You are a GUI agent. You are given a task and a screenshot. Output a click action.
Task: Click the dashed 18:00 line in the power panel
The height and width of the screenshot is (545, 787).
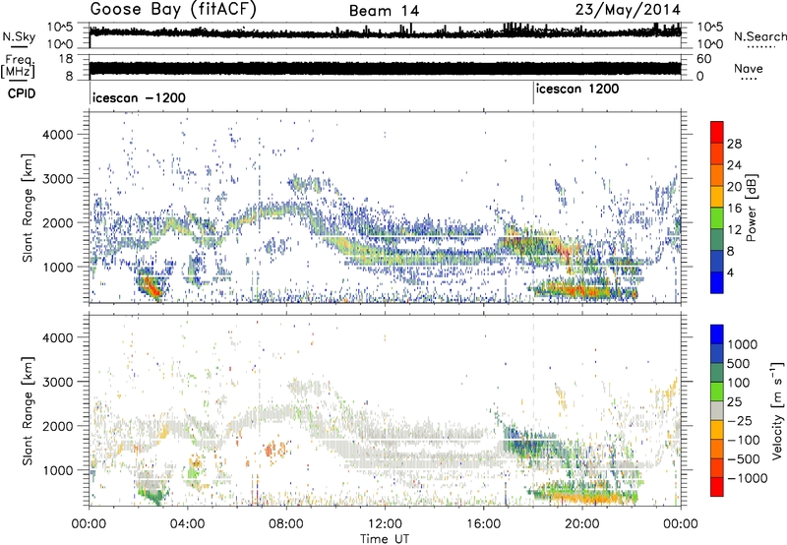[x=533, y=208]
